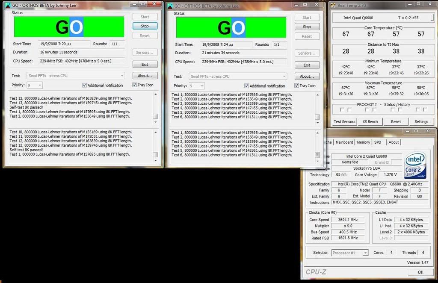Click the "19:35:32" maximum temperature timestamp
Viewport: 438px width, 283px height.
[396, 94]
